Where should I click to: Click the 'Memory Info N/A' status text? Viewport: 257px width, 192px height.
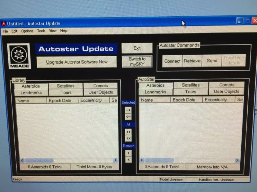212,167
